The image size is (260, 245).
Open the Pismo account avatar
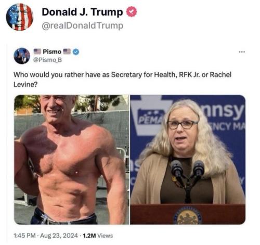point(22,56)
